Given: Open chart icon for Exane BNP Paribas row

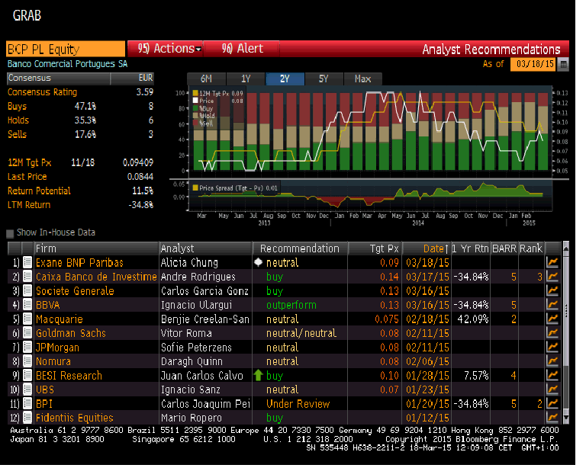Looking at the screenshot, I should point(552,262).
